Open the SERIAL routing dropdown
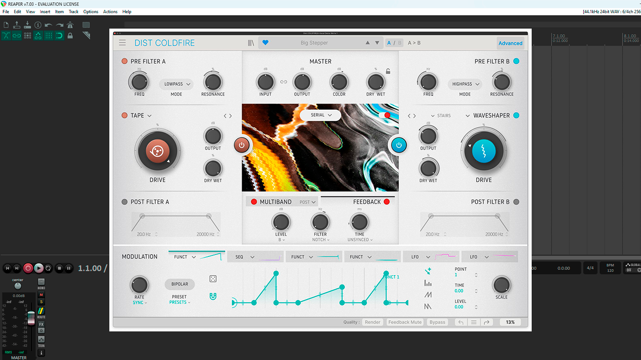Image resolution: width=641 pixels, height=360 pixels. [320, 115]
